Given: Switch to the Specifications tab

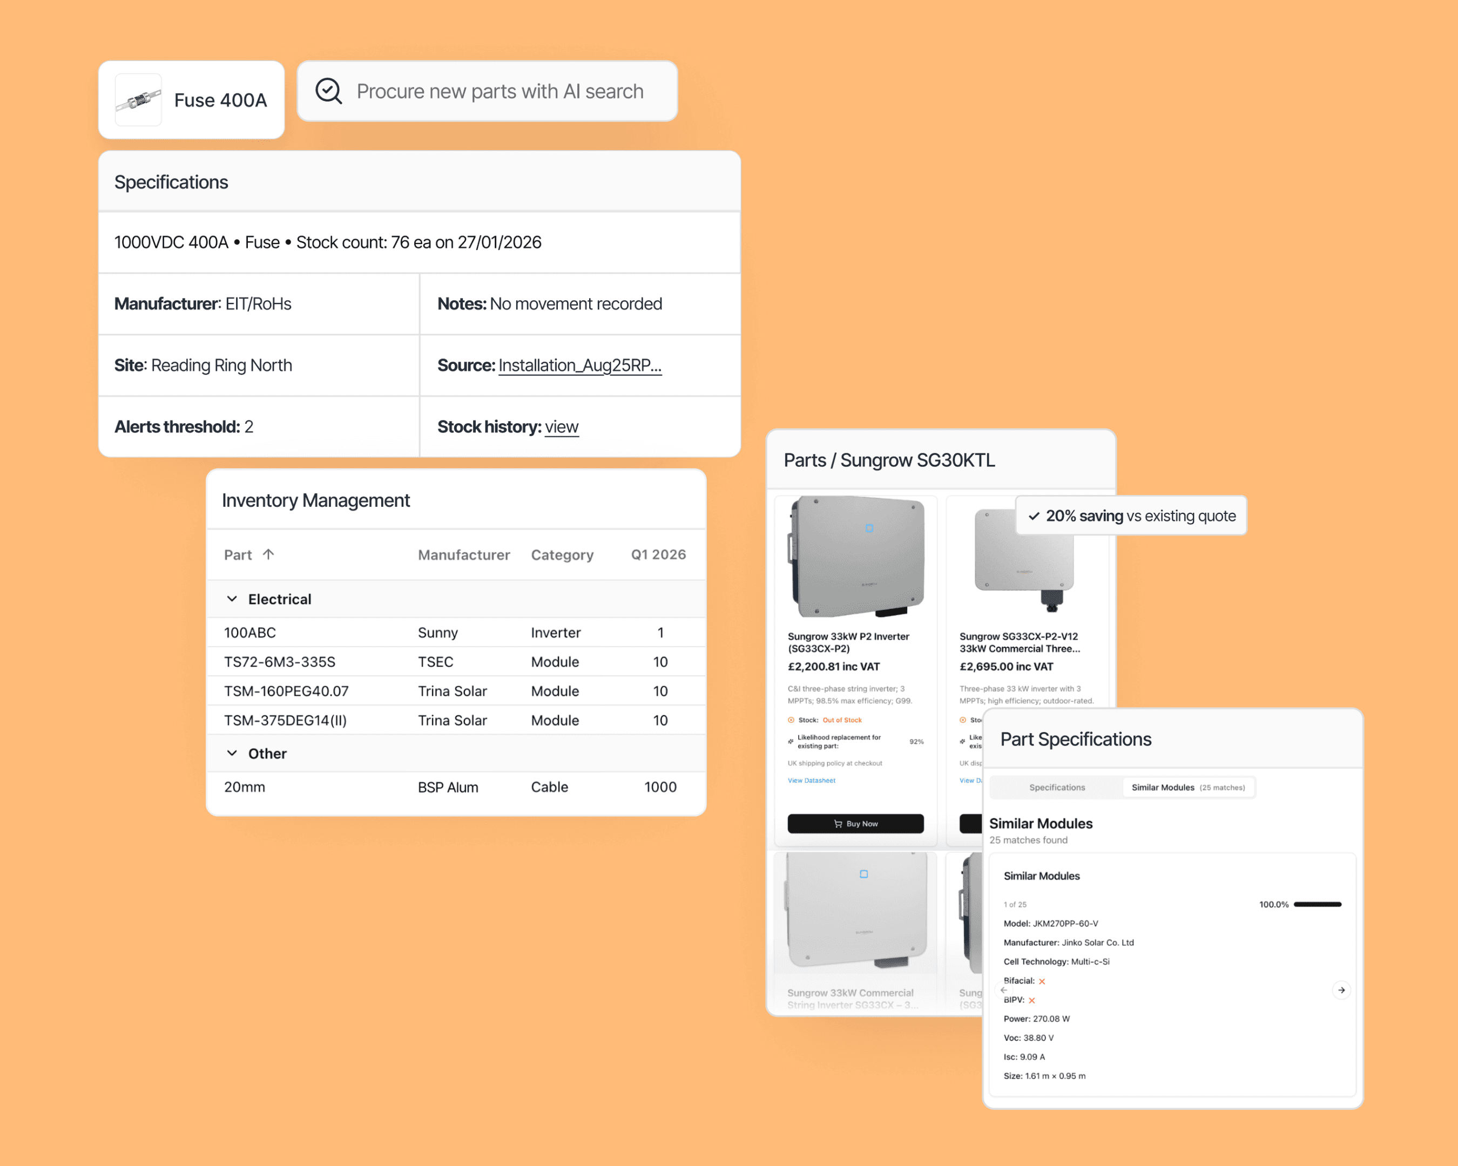Looking at the screenshot, I should (1056, 787).
